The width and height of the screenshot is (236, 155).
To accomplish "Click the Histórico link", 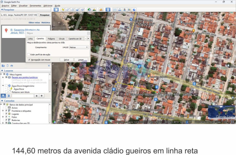I will click(46, 23).
